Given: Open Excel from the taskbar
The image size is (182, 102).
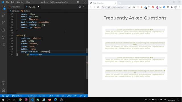Looking at the screenshot, I should point(38,99).
